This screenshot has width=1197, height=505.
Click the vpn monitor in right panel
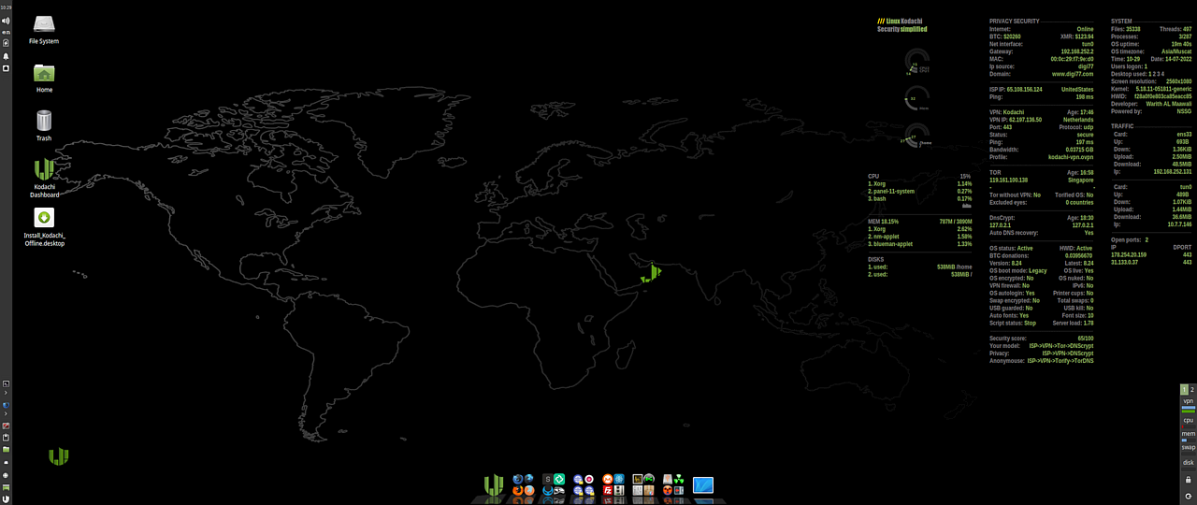coord(1188,405)
